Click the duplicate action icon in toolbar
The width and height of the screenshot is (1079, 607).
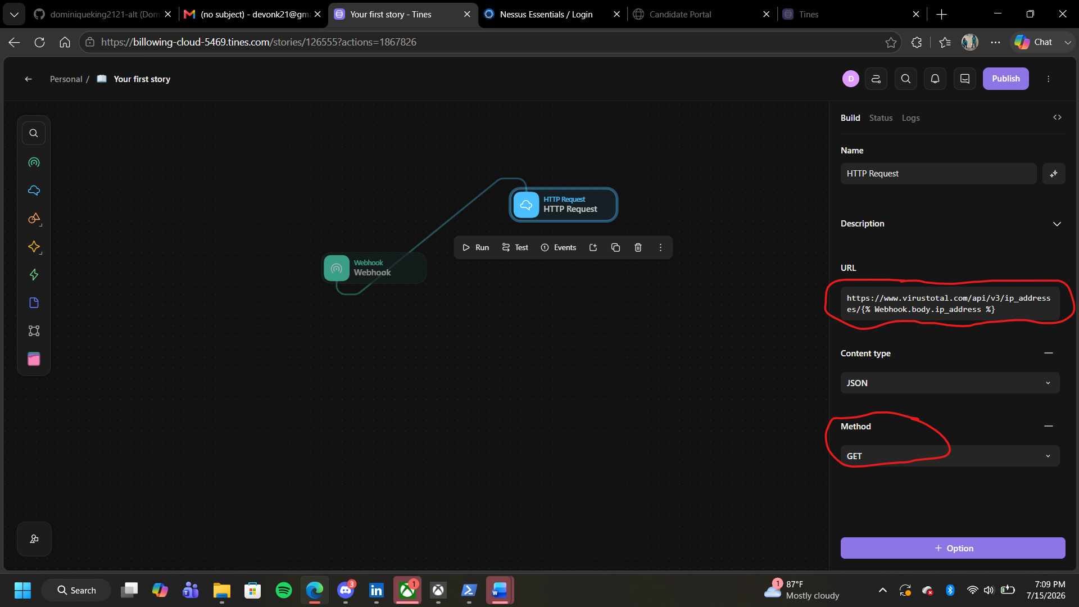pos(615,247)
